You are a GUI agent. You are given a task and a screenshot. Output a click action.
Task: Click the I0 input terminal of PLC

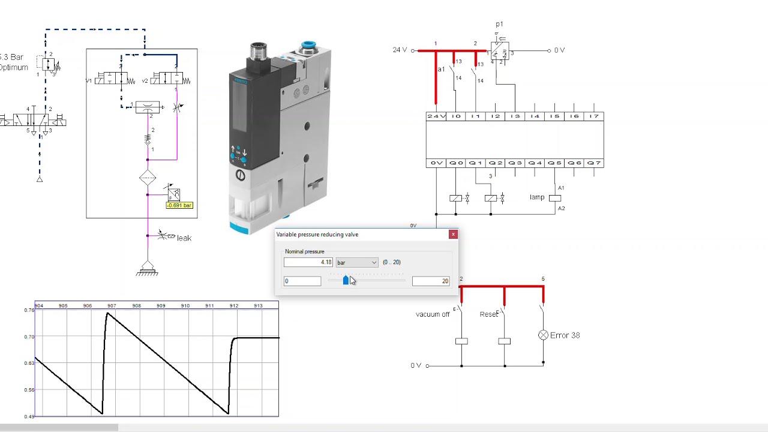pyautogui.click(x=456, y=116)
